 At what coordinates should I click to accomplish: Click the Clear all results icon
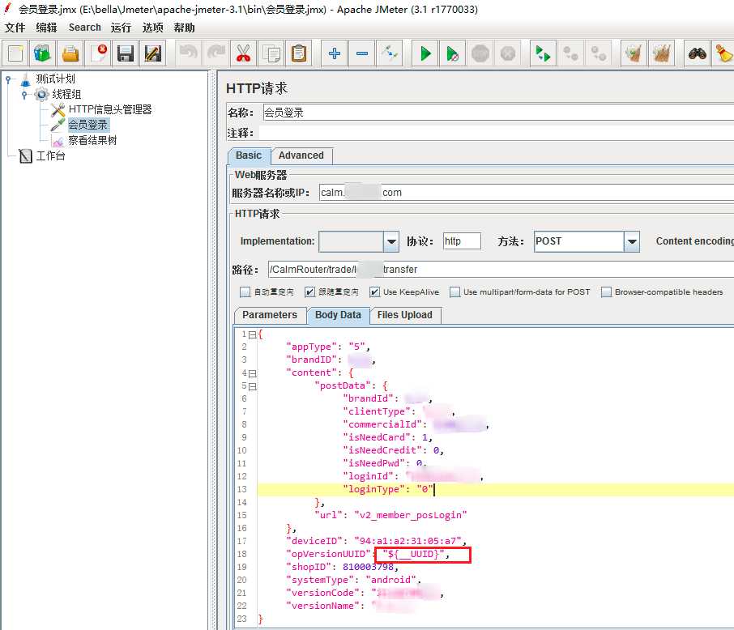[x=661, y=53]
